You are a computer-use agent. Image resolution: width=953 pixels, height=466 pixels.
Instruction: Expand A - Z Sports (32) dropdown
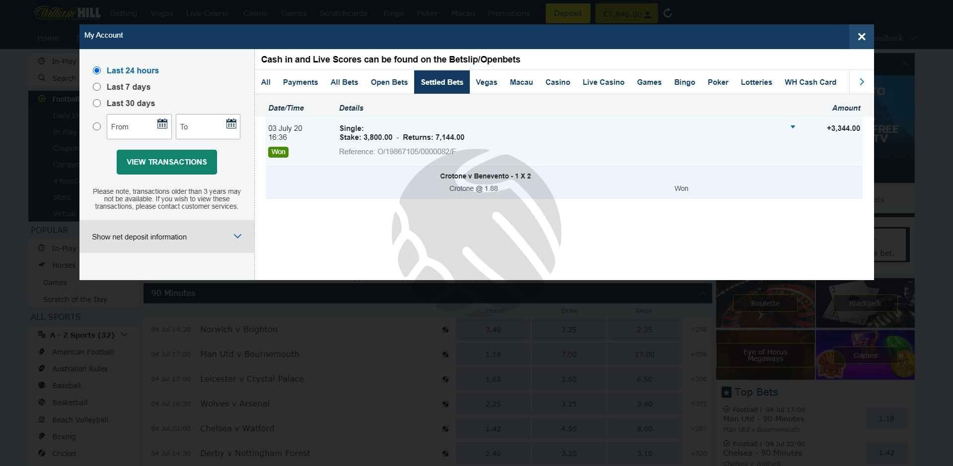click(125, 335)
